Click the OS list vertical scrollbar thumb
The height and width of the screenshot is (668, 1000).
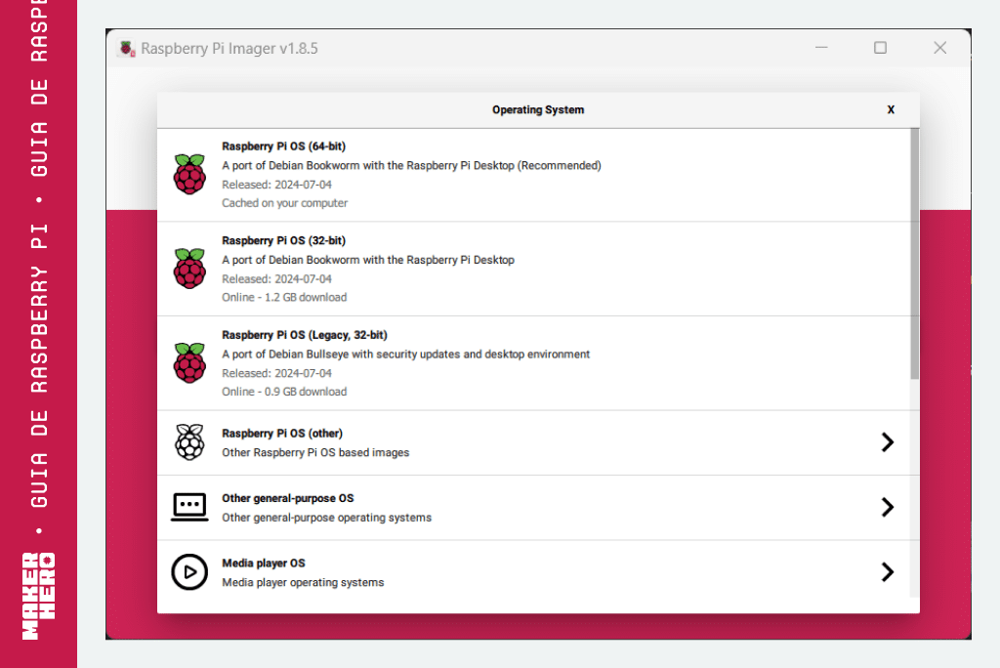914,254
